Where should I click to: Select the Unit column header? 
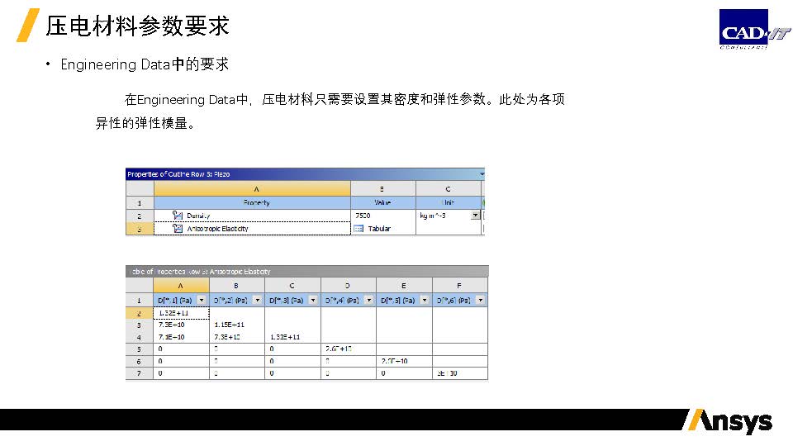(x=448, y=202)
